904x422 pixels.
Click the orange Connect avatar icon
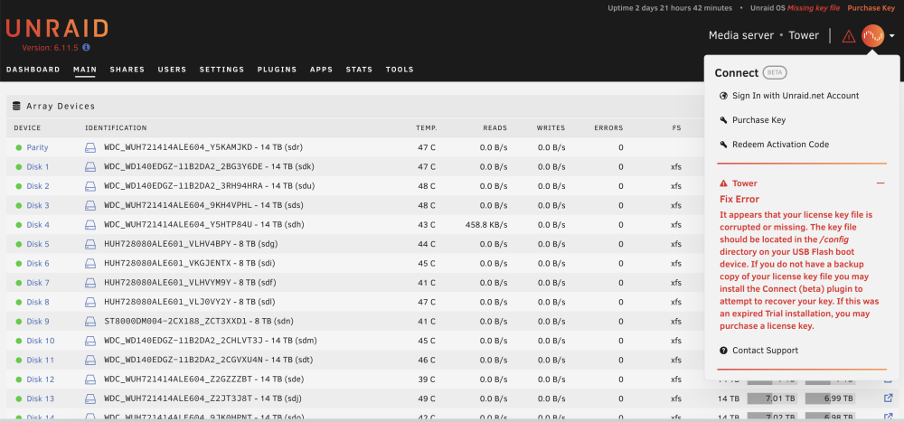pyautogui.click(x=873, y=36)
